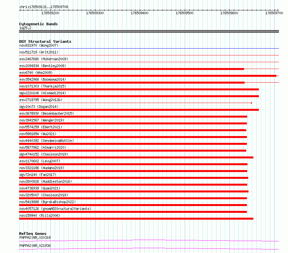This screenshot has width=288, height=253.
Task: Click the nsv4736939 (Quan2021) label
Action: pyautogui.click(x=40, y=188)
